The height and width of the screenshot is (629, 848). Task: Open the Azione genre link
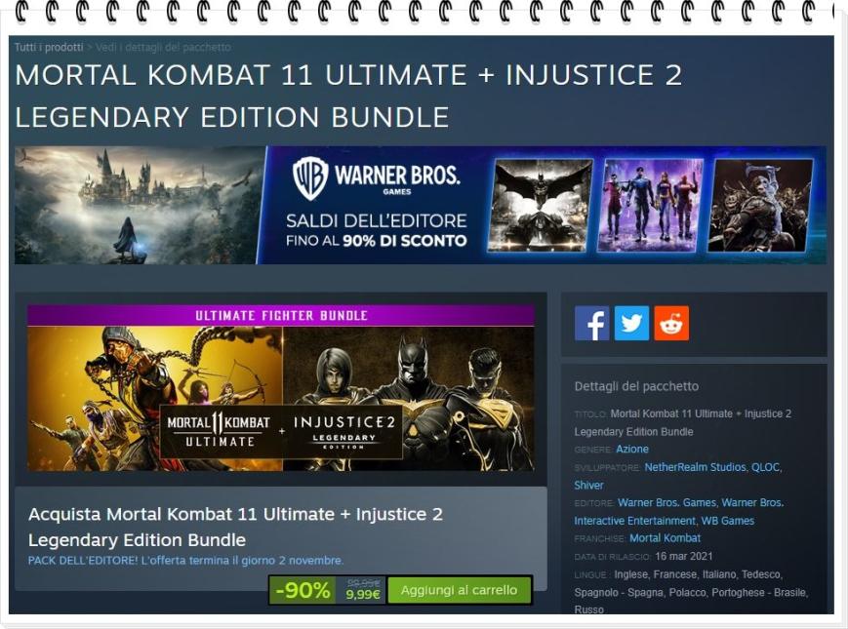pos(632,449)
